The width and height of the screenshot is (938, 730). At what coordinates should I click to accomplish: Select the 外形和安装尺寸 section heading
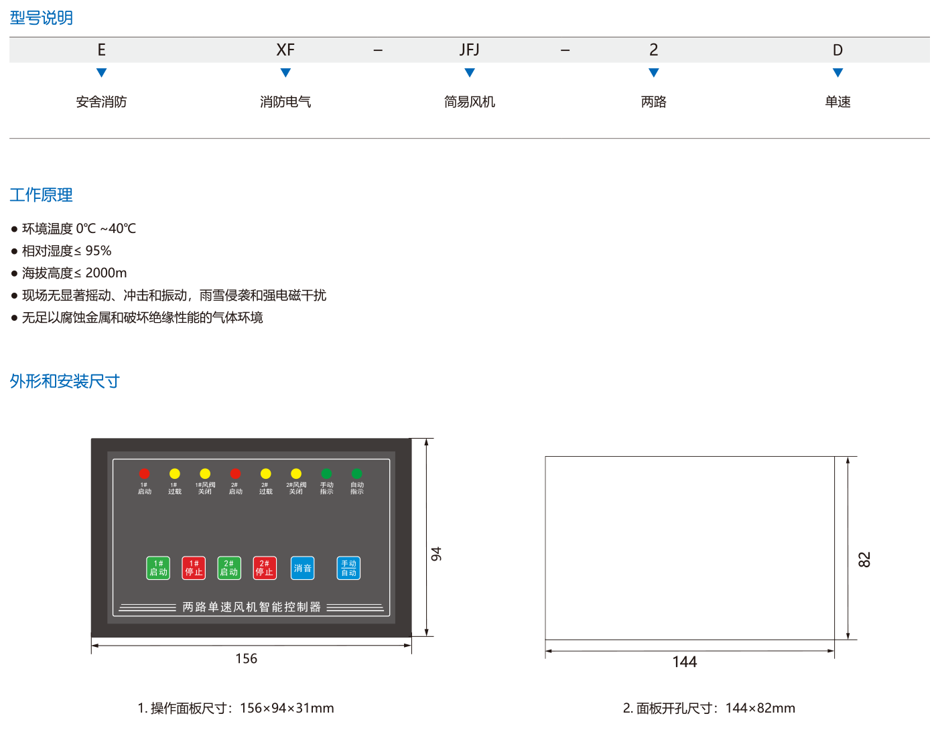tap(64, 381)
